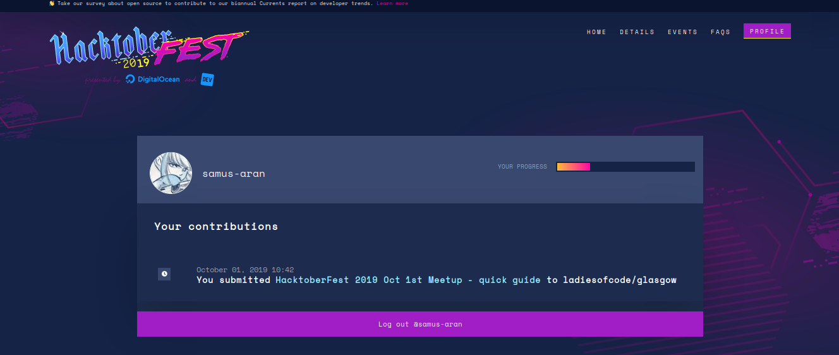Click the contribution progress bar

point(625,167)
